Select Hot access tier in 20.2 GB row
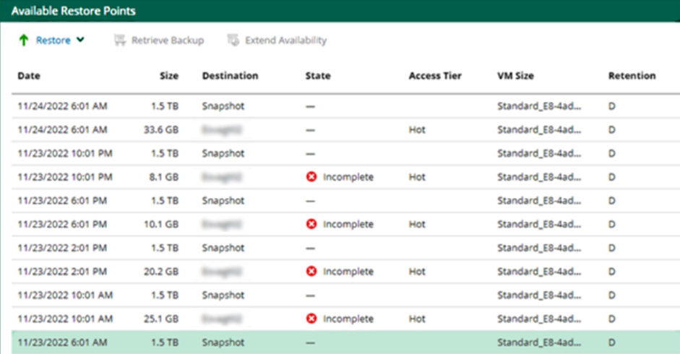 coord(417,272)
